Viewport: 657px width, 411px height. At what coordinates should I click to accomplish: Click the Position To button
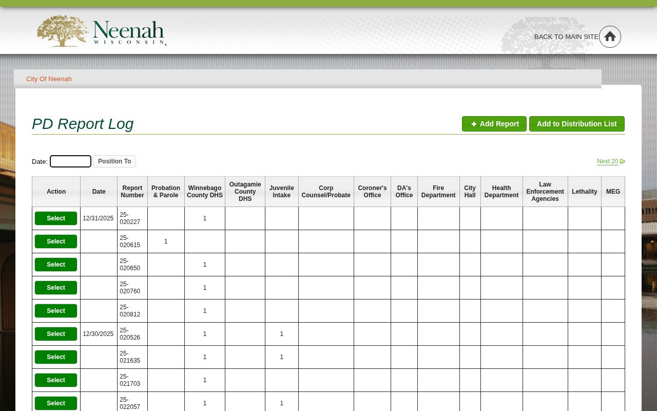[x=114, y=161]
